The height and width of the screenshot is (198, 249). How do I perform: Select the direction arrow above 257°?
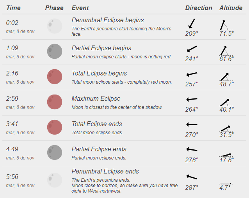click(192, 74)
